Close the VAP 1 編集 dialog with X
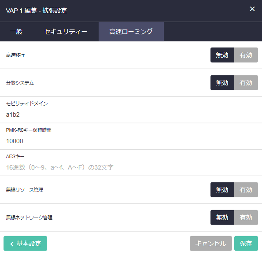The image size is (262, 255). tap(252, 9)
